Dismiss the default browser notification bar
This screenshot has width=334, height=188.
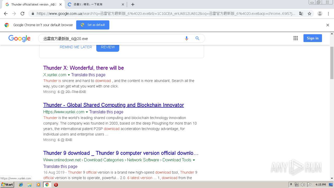click(x=328, y=25)
